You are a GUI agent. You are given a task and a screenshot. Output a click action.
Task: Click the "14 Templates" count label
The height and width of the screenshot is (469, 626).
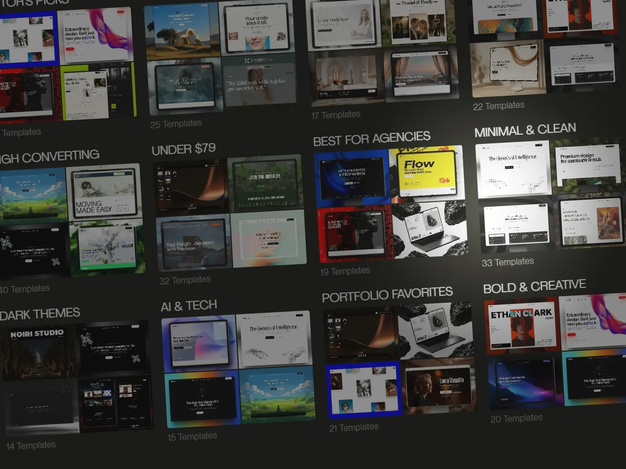(x=31, y=446)
